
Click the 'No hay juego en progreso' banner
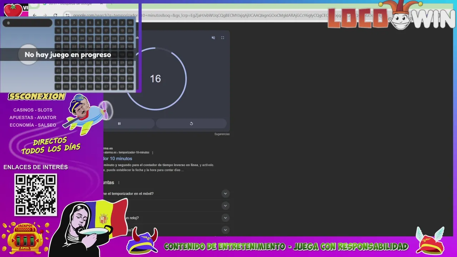(68, 55)
